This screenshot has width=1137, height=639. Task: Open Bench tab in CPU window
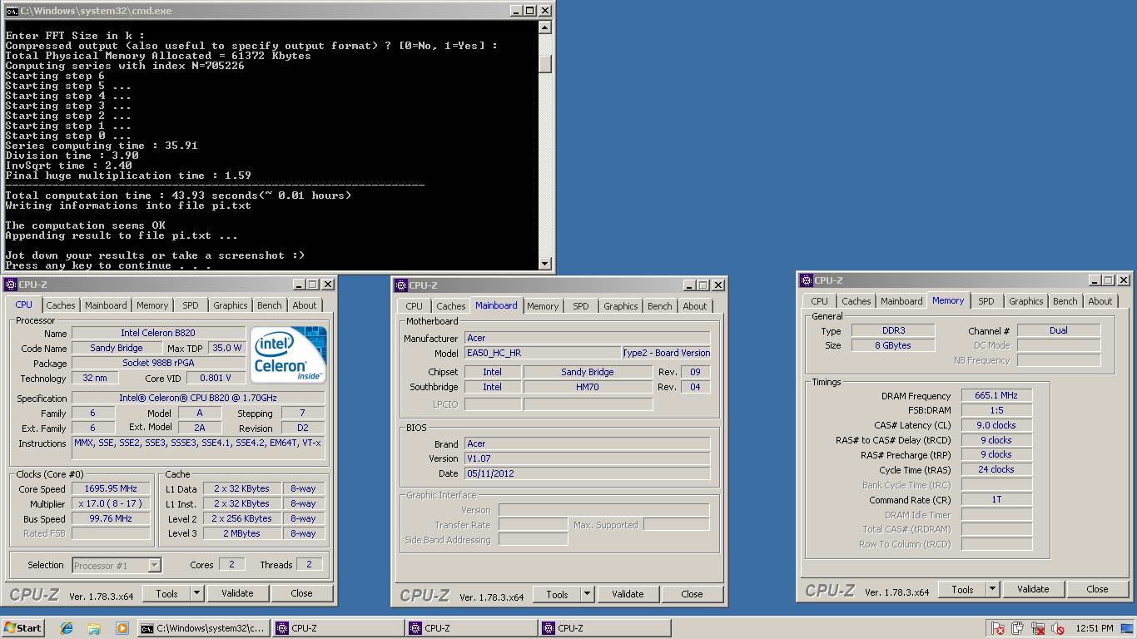point(270,305)
